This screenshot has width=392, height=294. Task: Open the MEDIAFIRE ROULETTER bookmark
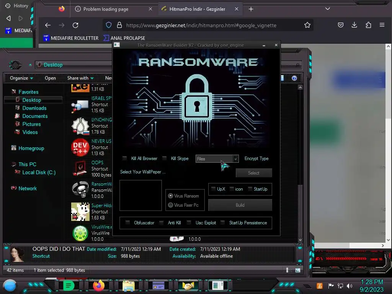[x=71, y=38]
